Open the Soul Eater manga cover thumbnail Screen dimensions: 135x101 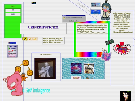89,69
